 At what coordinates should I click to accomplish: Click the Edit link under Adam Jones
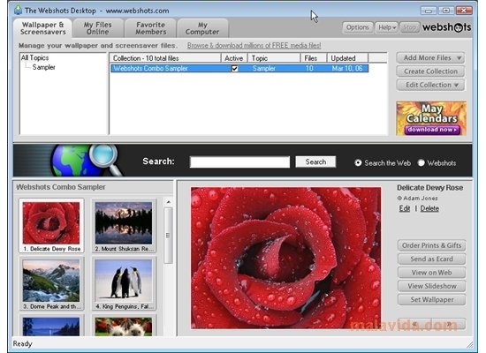pyautogui.click(x=404, y=208)
